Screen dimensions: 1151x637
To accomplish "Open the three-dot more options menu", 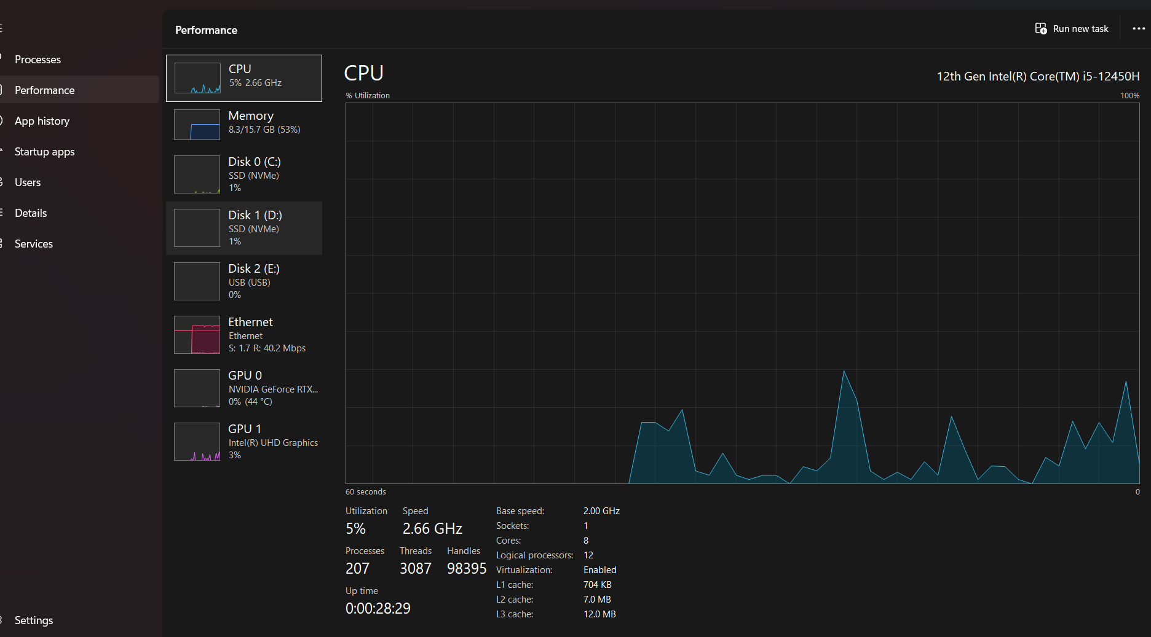I will (1139, 29).
